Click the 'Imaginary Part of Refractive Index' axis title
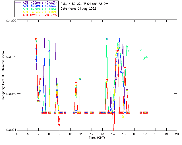The height and width of the screenshot is (145, 182). (3, 75)
